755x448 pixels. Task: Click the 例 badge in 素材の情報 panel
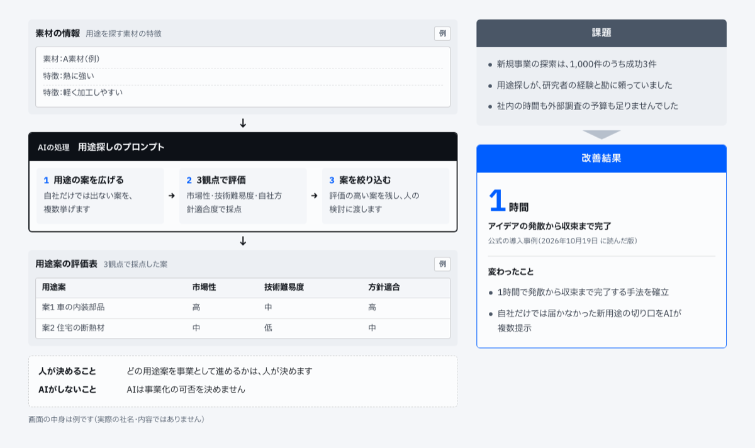(442, 33)
